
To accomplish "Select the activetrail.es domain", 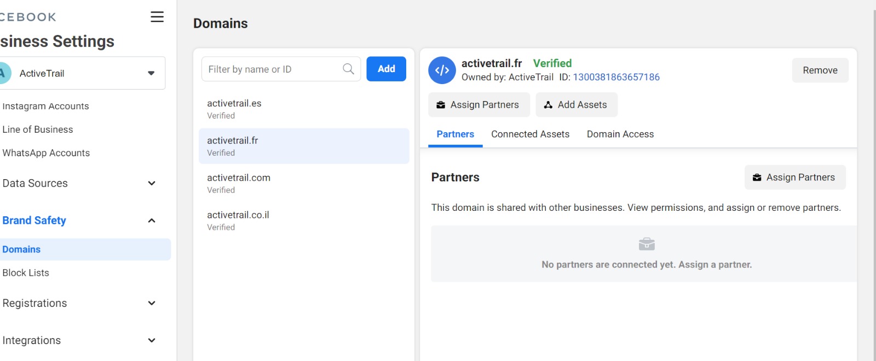I will click(304, 109).
